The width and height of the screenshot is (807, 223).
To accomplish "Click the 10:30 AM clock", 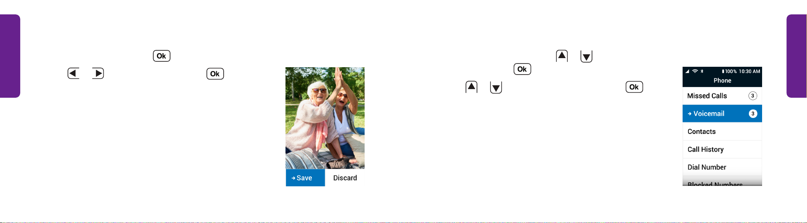I will click(749, 71).
